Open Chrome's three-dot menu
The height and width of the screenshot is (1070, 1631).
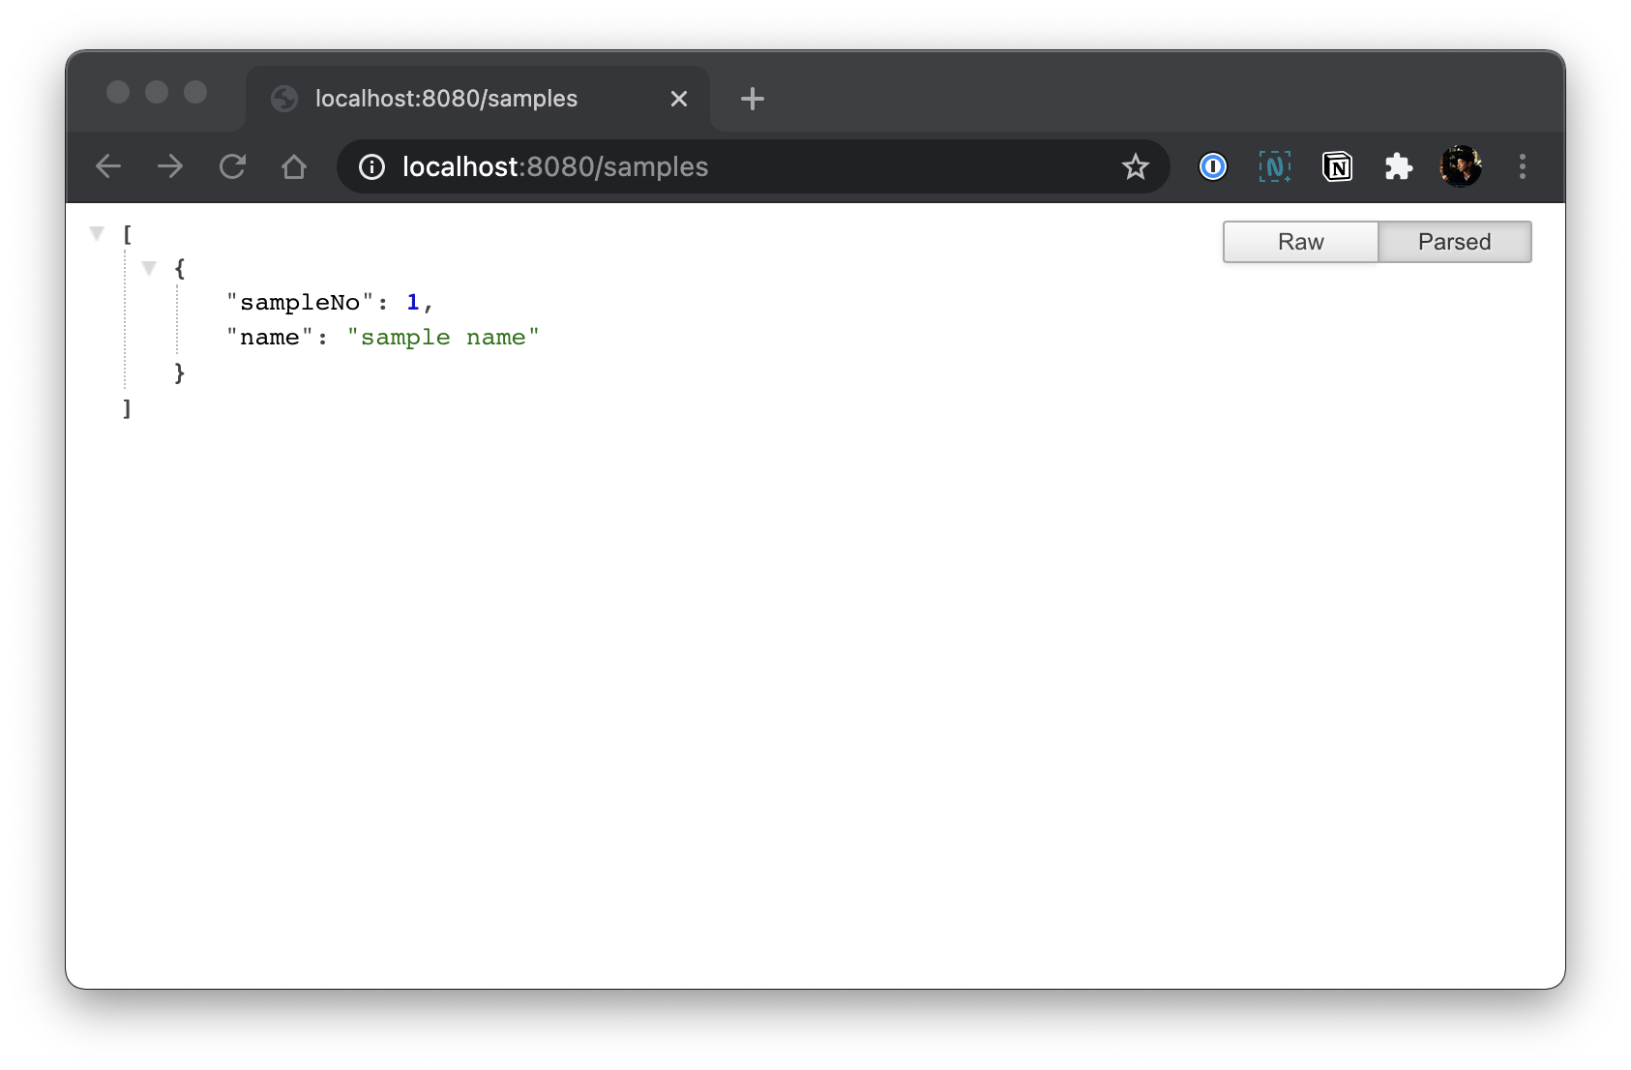pos(1522,167)
